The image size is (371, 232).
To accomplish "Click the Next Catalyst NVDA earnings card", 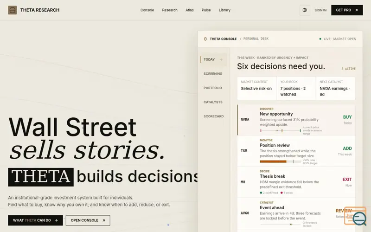I will (335, 88).
